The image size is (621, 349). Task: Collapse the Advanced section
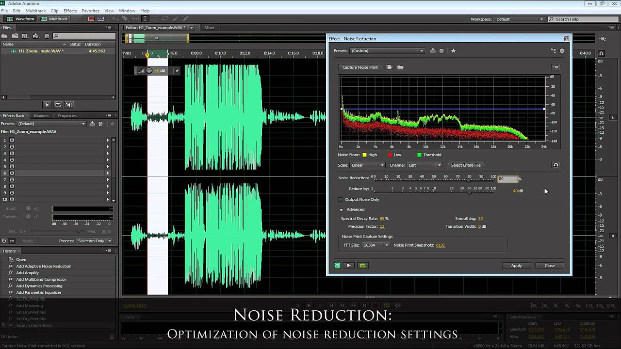tap(341, 209)
